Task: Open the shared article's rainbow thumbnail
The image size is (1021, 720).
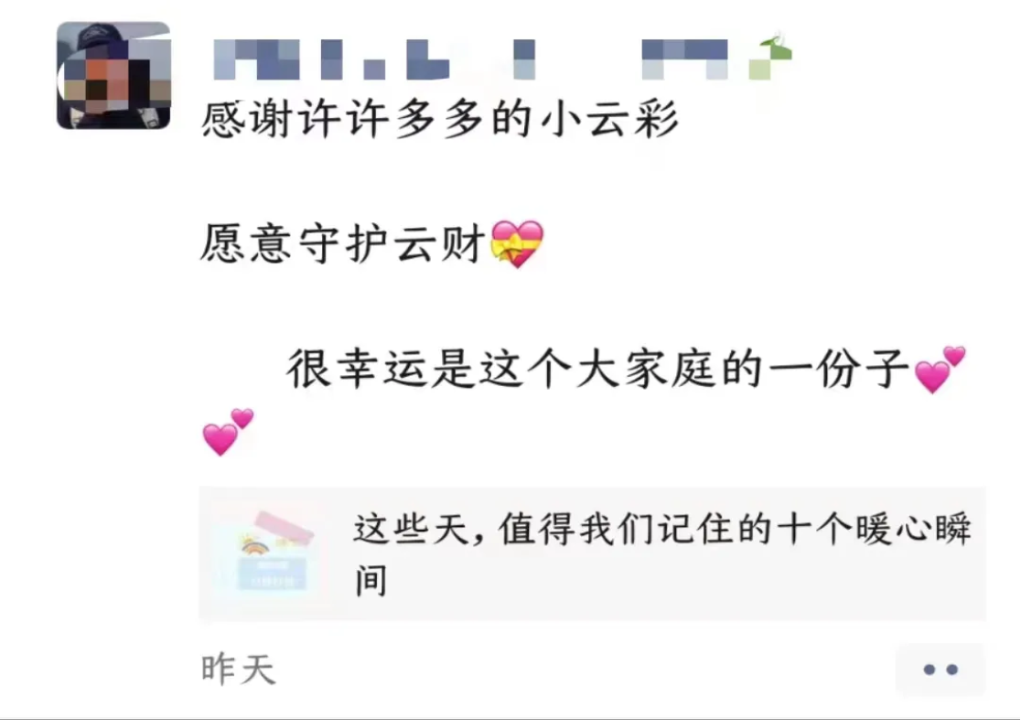Action: [x=268, y=554]
